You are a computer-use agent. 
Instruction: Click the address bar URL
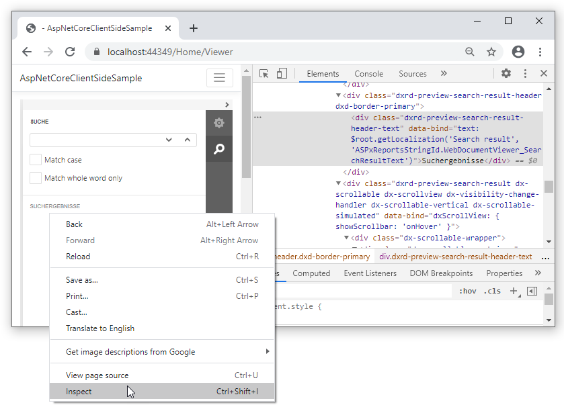tap(170, 52)
